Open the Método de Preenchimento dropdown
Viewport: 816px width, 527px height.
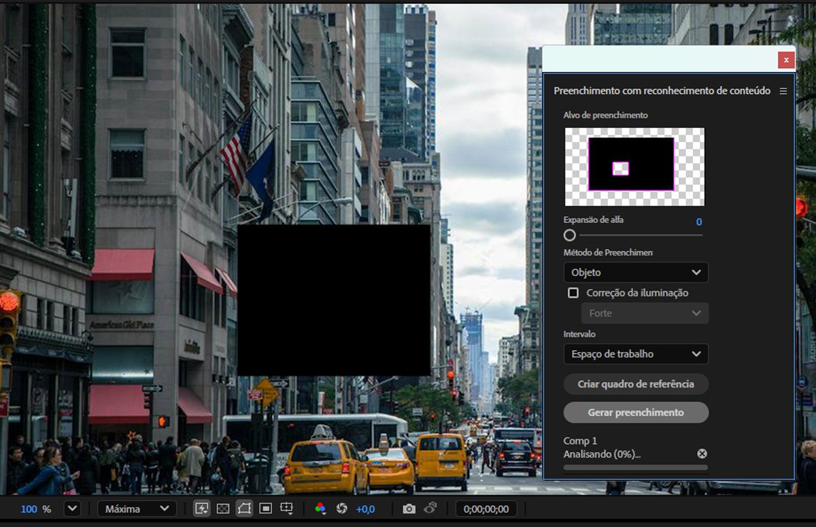coord(636,272)
